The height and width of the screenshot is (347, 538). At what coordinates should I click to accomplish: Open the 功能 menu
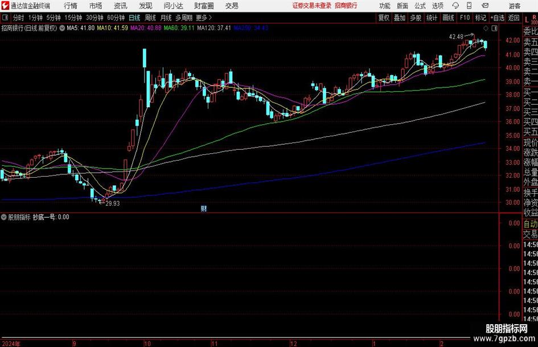coord(385,6)
